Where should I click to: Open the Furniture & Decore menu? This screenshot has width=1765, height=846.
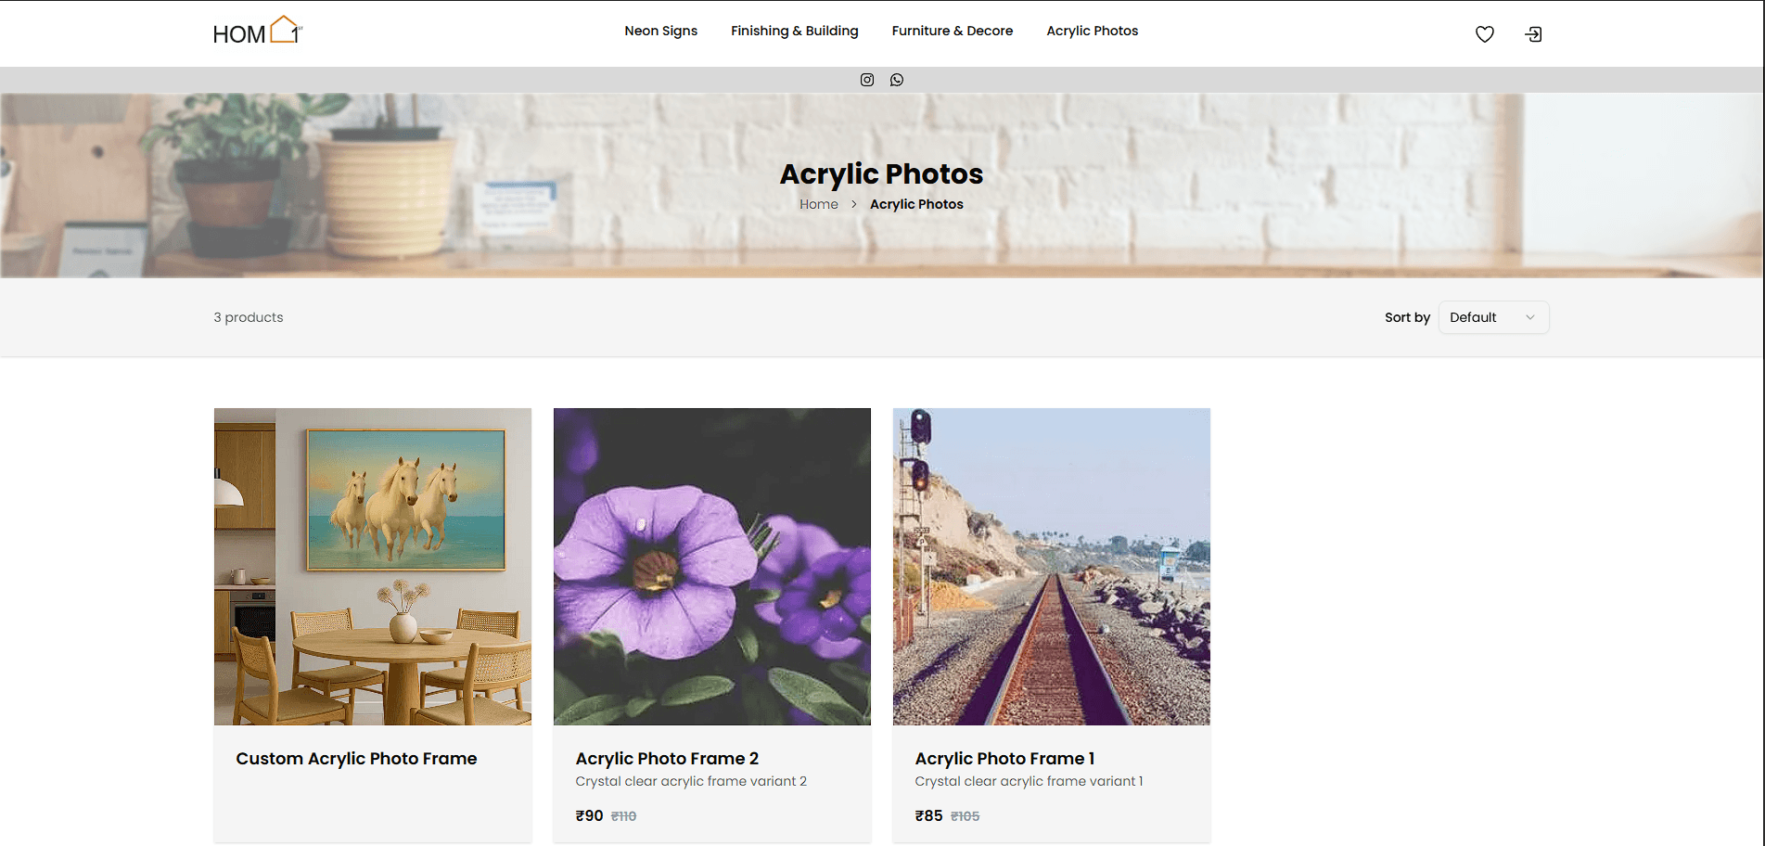(x=952, y=31)
